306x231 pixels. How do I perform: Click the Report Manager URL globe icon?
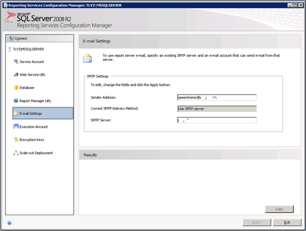tap(16, 101)
